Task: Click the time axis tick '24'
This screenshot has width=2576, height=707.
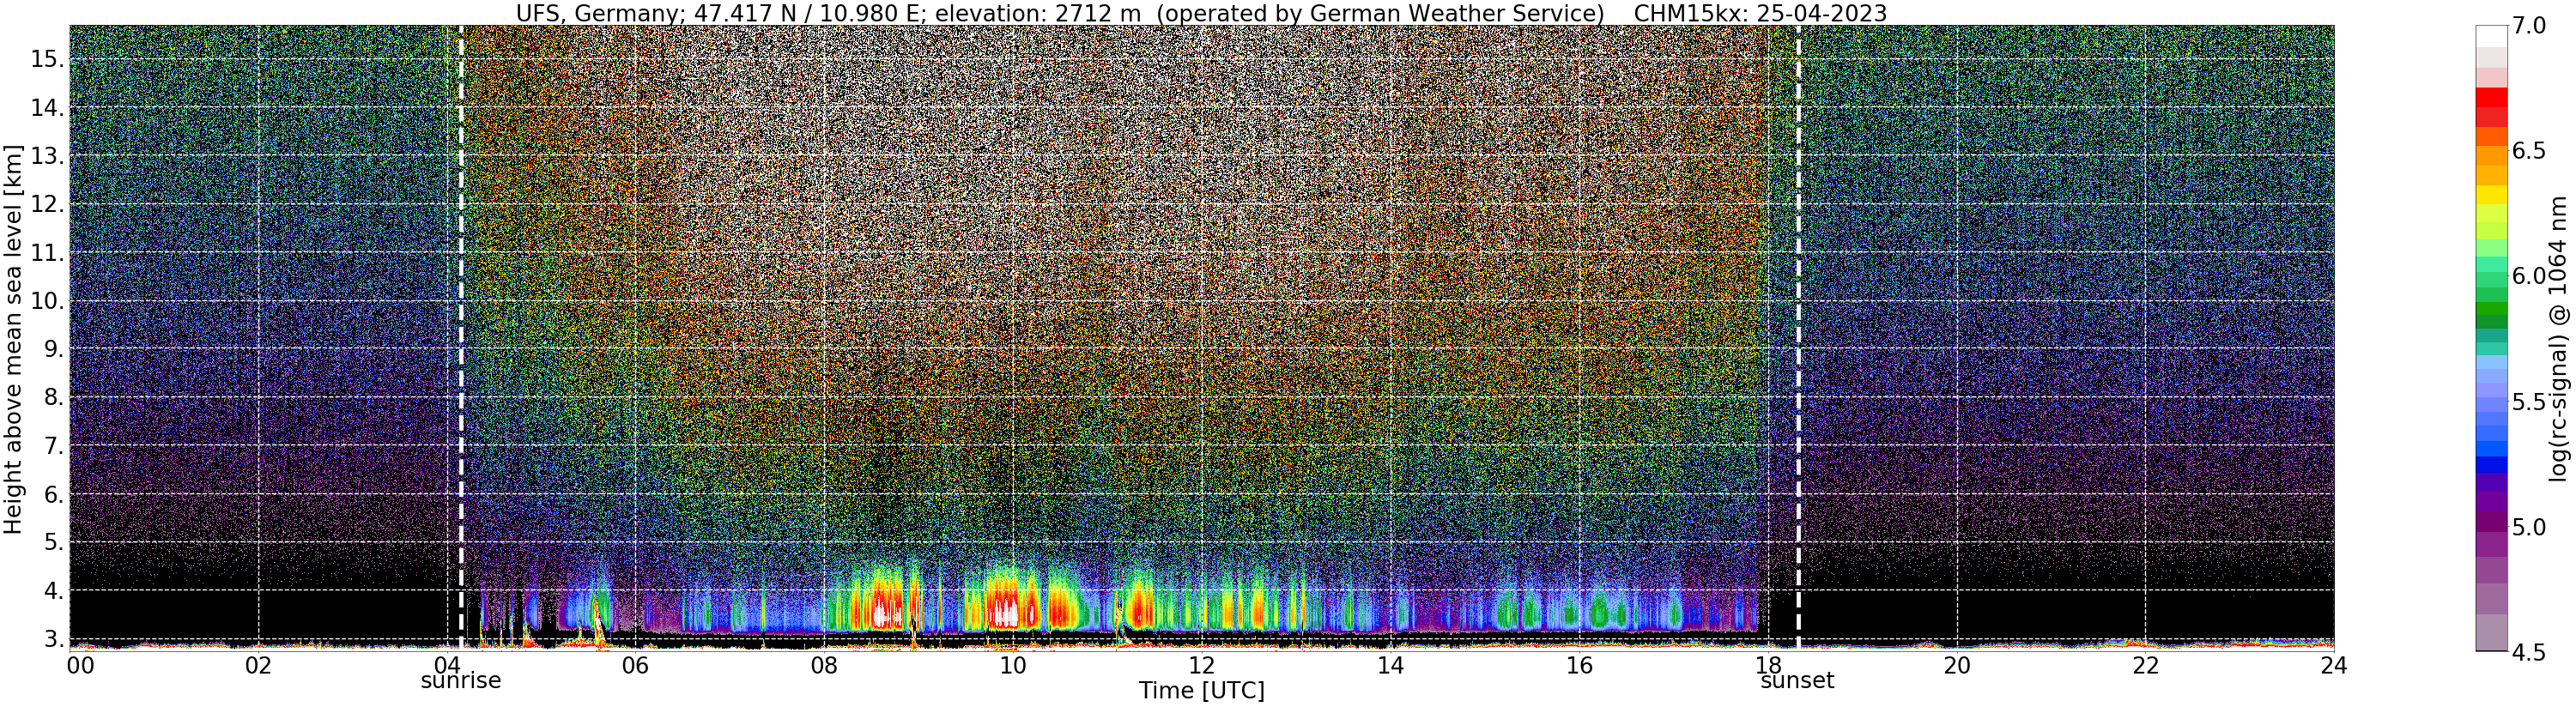Action: [x=2334, y=665]
